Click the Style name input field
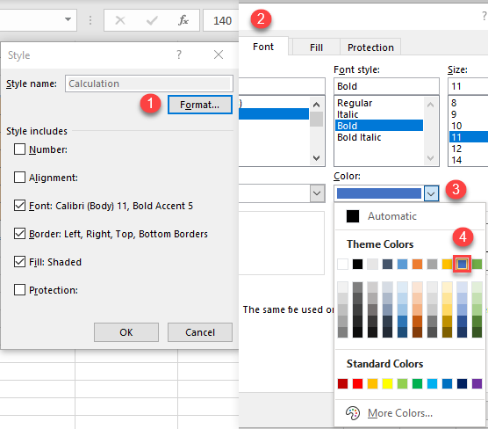Image resolution: width=488 pixels, height=429 pixels. [149, 84]
